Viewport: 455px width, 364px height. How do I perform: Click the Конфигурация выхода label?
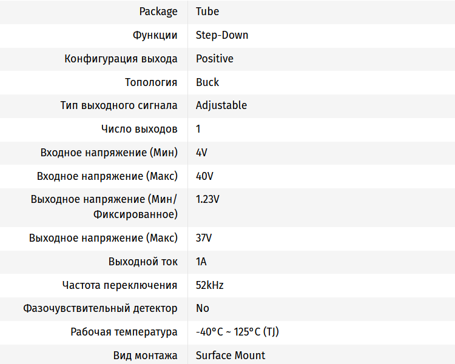point(121,59)
